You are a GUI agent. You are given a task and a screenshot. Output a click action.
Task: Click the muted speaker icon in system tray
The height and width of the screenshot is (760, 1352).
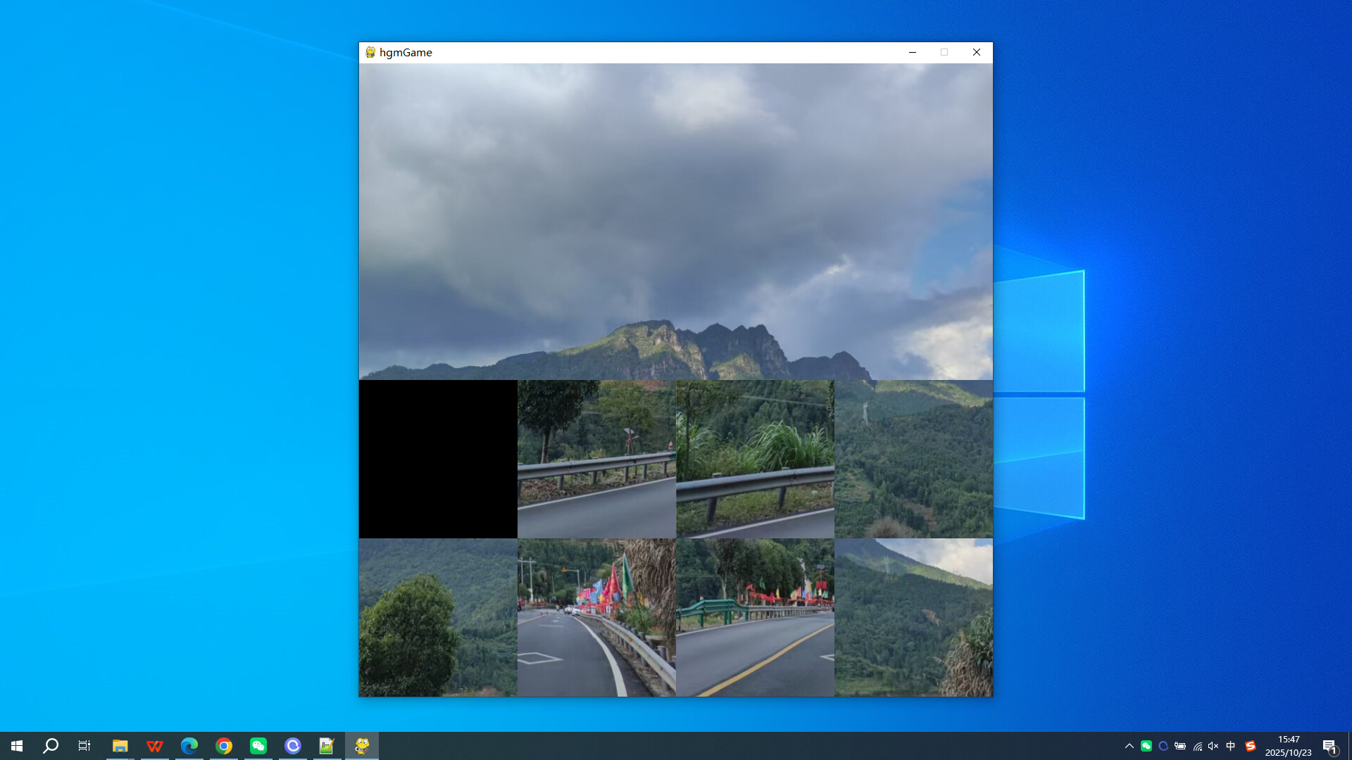[x=1213, y=745]
